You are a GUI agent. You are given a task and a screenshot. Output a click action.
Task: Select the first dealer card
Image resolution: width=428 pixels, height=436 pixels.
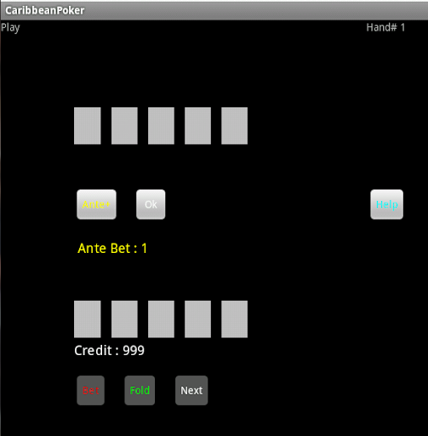click(88, 126)
